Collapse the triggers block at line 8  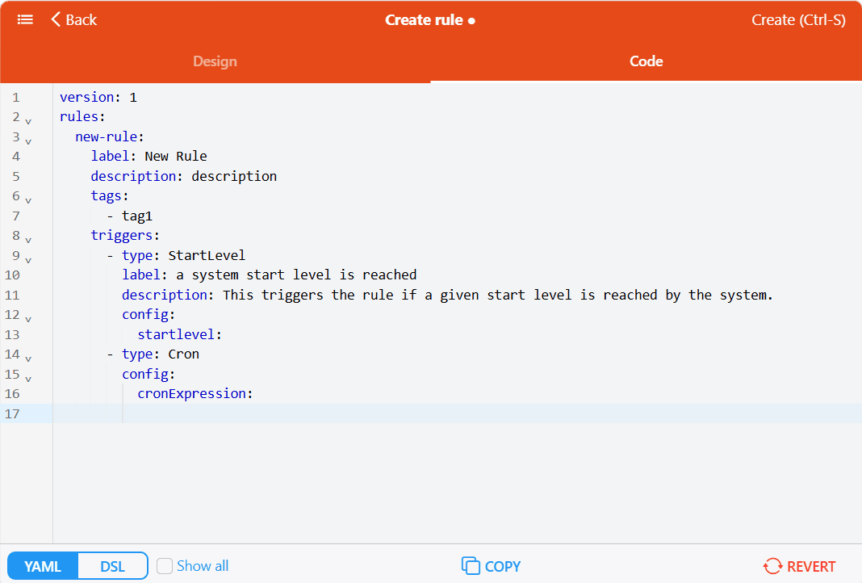point(28,240)
